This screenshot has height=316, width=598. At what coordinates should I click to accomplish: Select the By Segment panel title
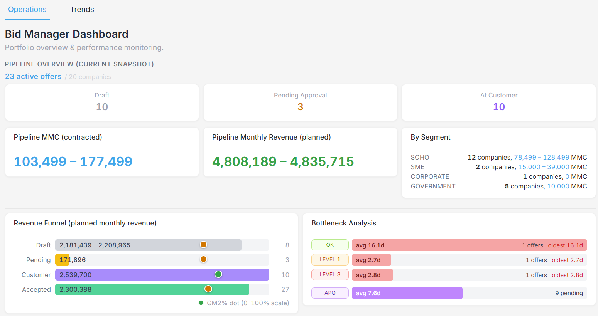(430, 137)
